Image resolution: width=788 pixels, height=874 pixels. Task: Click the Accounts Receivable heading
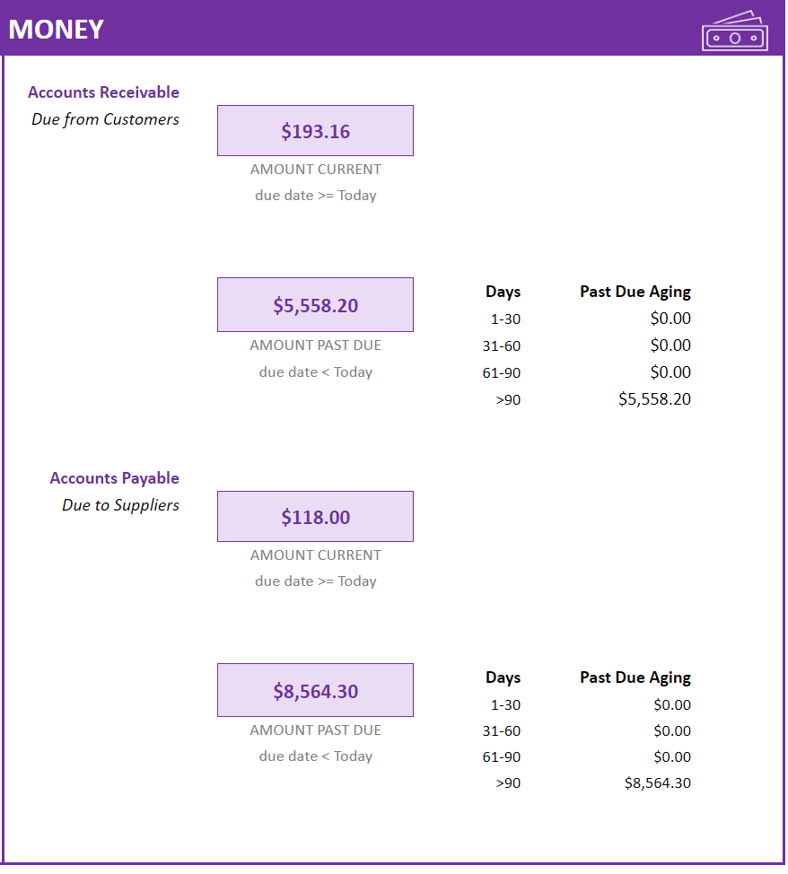tap(104, 92)
